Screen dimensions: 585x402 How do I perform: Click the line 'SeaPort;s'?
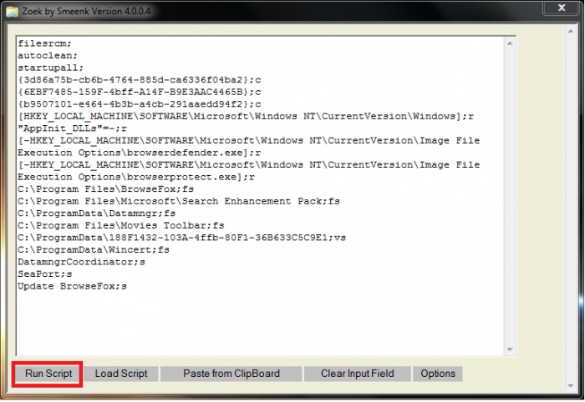click(x=44, y=274)
